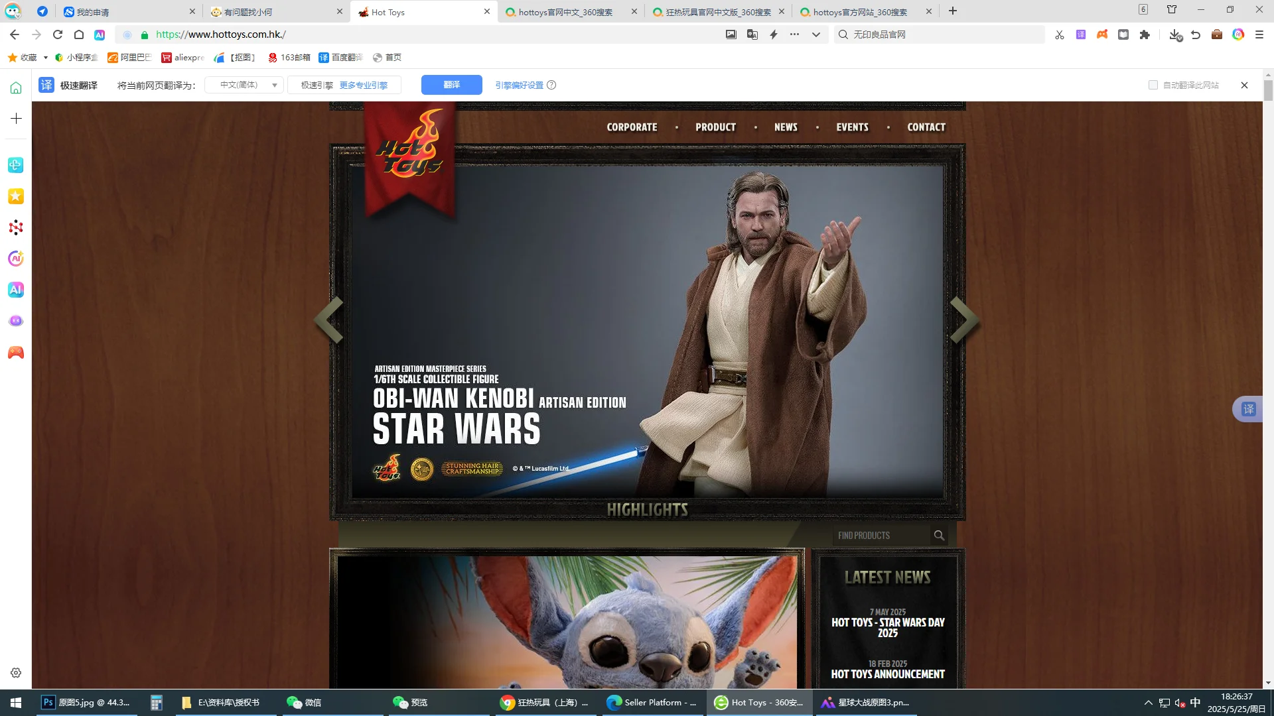Open the NEWS menu
The height and width of the screenshot is (716, 1274).
[x=786, y=127]
